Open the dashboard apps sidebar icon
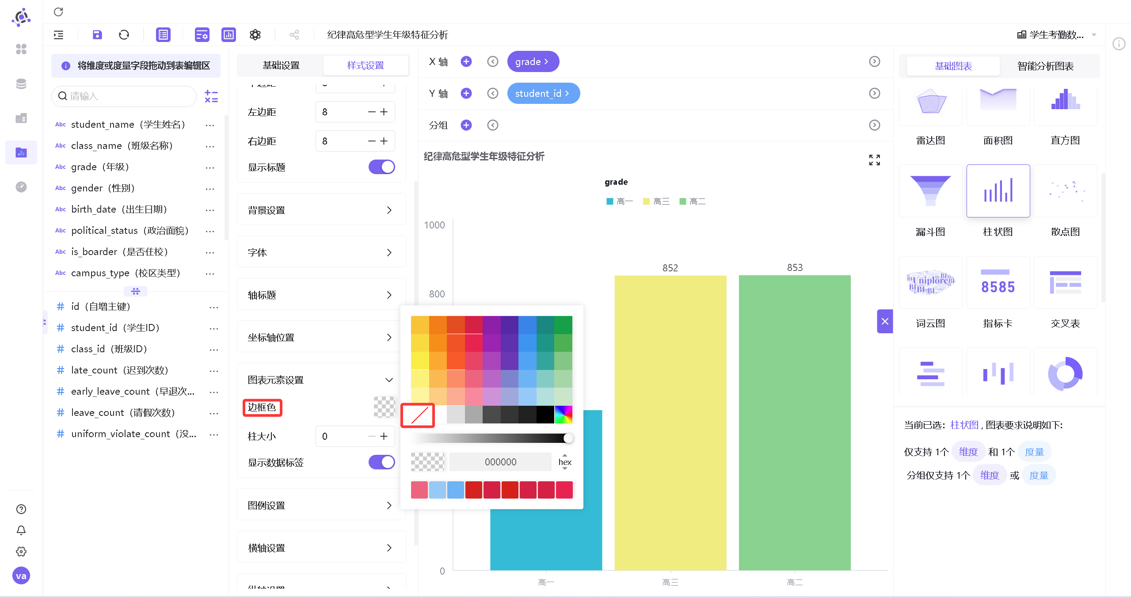Screen dimensions: 1131x598 (21, 49)
